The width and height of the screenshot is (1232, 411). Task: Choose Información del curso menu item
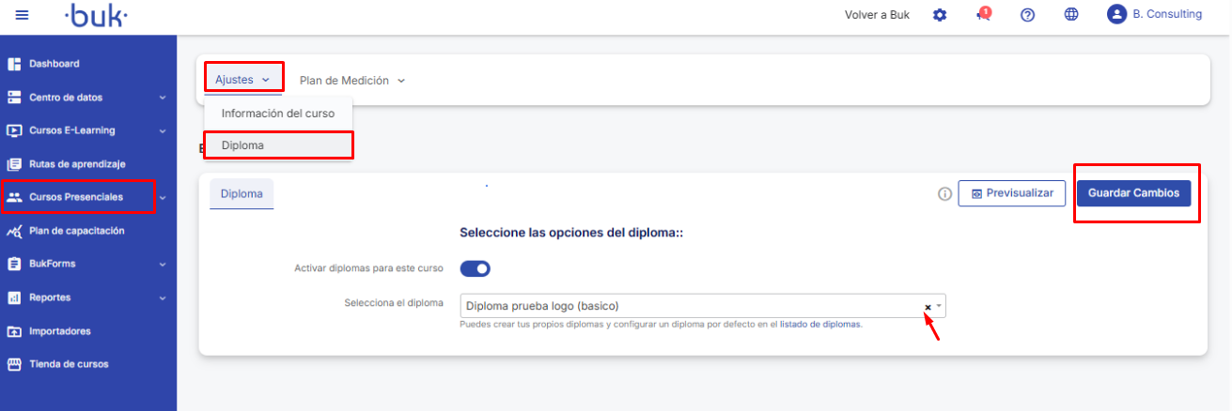coord(277,114)
